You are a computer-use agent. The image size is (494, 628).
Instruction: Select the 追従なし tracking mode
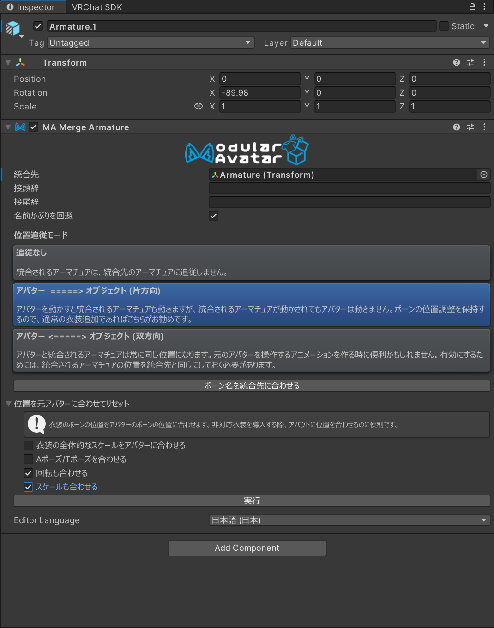click(x=252, y=263)
